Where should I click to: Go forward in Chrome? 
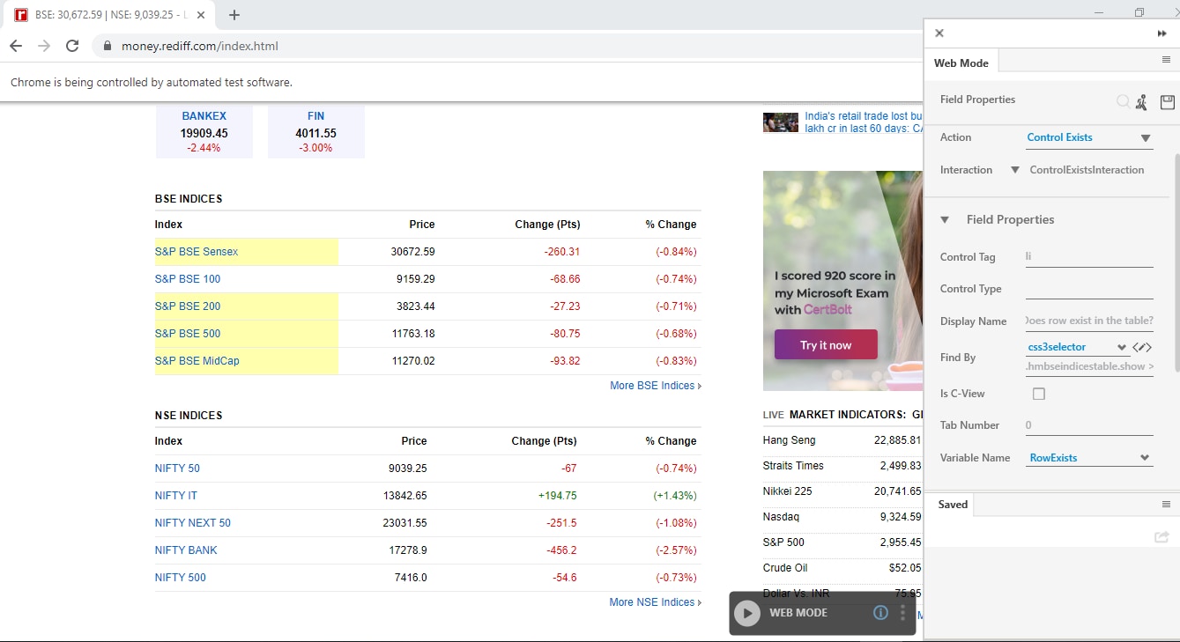point(44,46)
